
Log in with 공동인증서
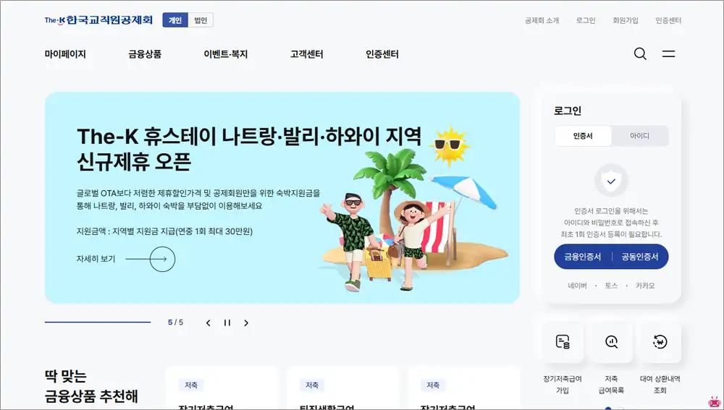[640, 257]
